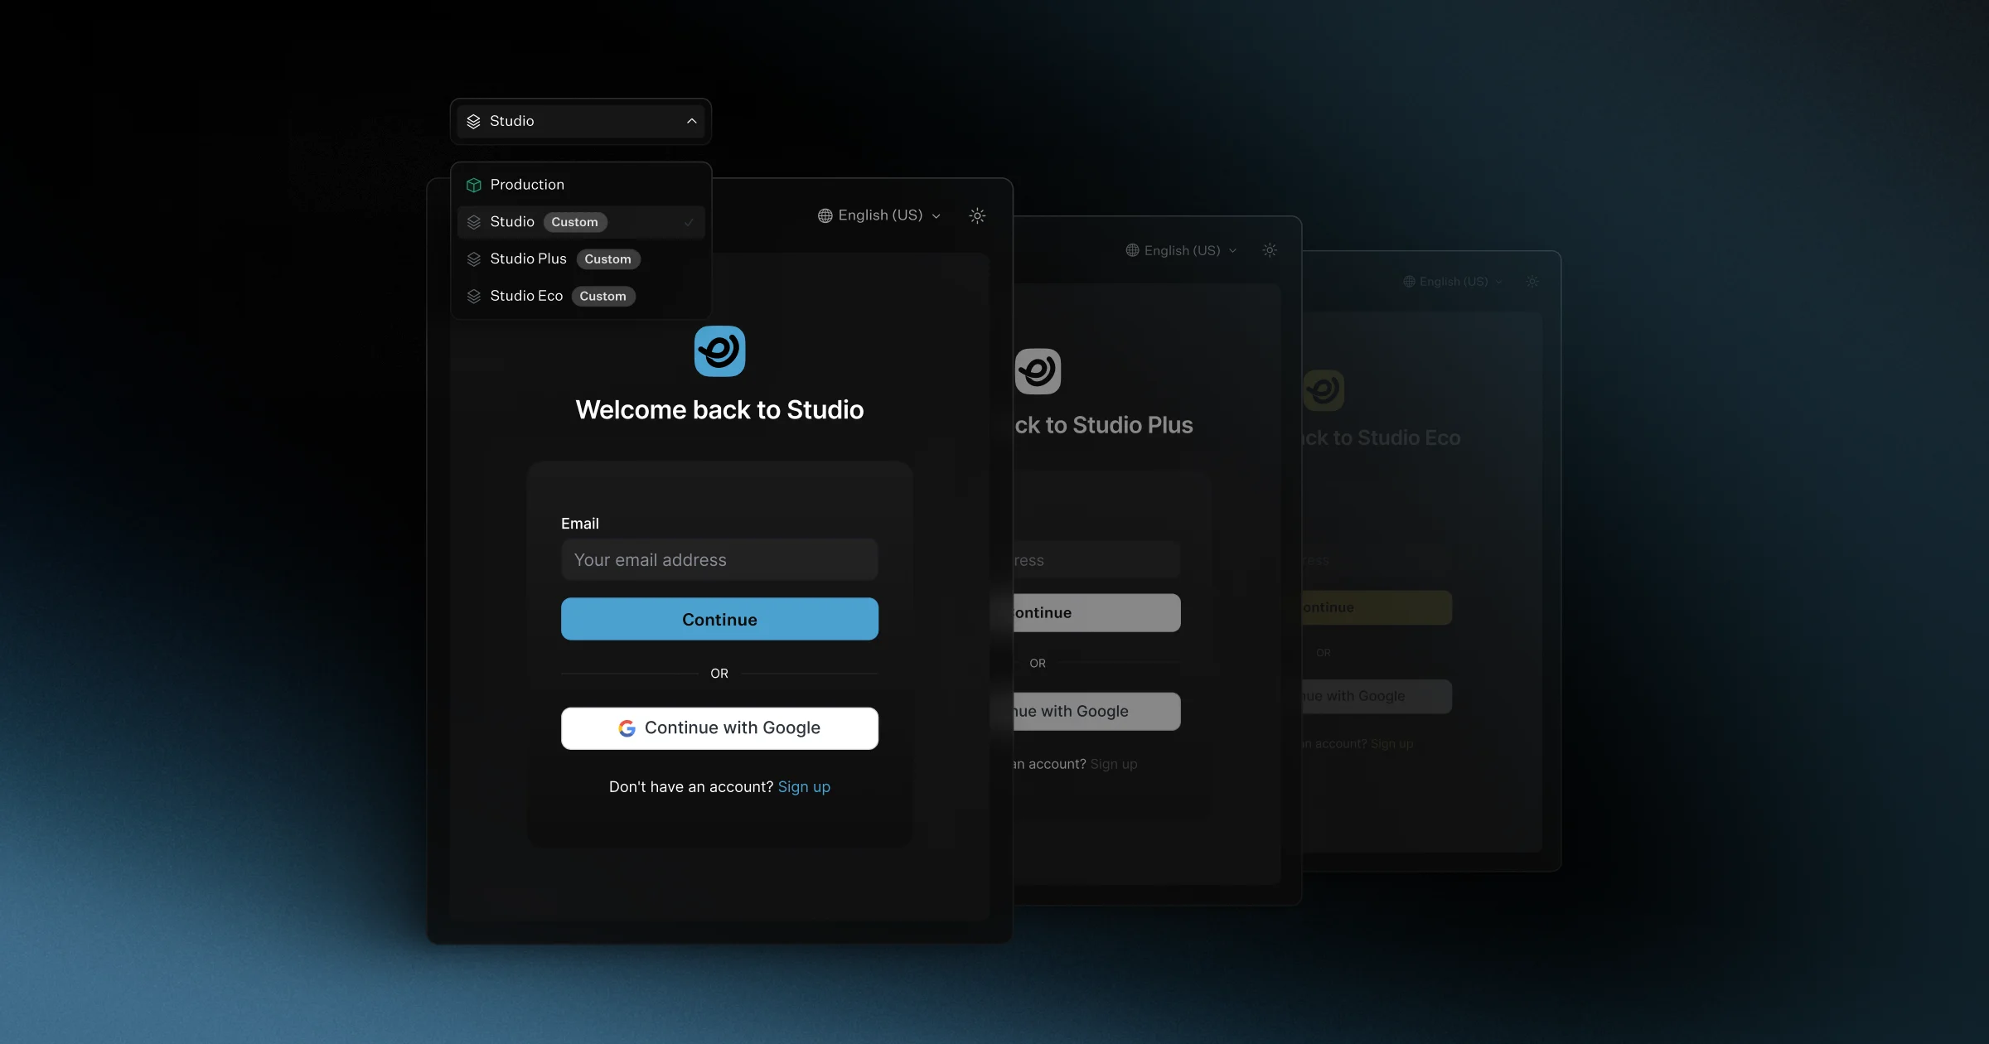Click yellow Continue button in Studio Eco window
The width and height of the screenshot is (1989, 1044).
pyautogui.click(x=1377, y=607)
